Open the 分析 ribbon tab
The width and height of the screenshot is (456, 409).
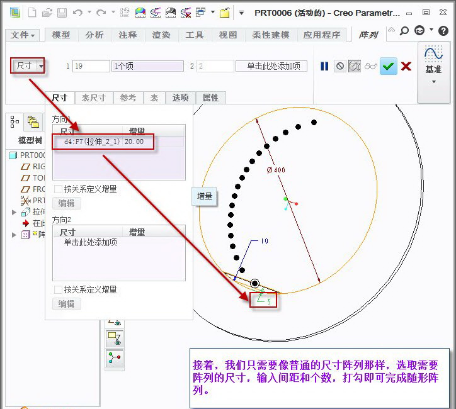pyautogui.click(x=94, y=35)
